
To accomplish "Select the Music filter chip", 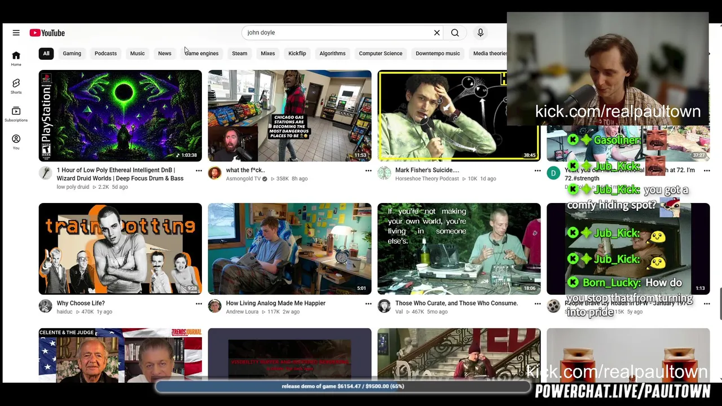I will (138, 54).
